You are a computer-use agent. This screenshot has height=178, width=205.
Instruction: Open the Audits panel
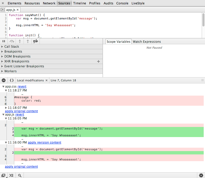tap(108, 3)
